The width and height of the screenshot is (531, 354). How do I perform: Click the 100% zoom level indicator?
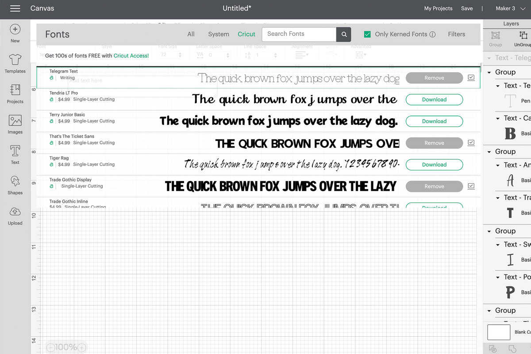[66, 347]
